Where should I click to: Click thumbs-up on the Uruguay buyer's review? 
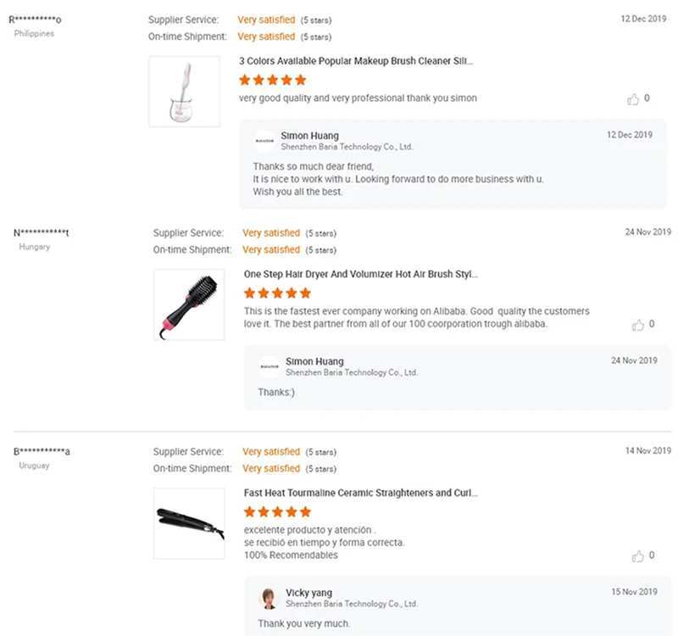pyautogui.click(x=638, y=556)
